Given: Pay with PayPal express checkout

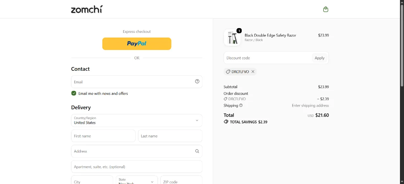Looking at the screenshot, I should [x=137, y=44].
